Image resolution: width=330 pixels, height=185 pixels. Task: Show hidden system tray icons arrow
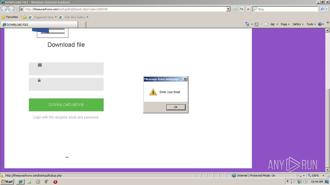(x=287, y=182)
